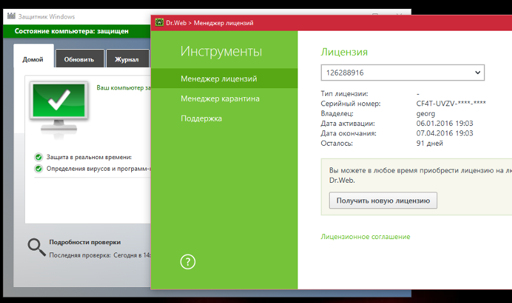Click Тип лицензии label
This screenshot has height=303, width=512.
coord(344,93)
